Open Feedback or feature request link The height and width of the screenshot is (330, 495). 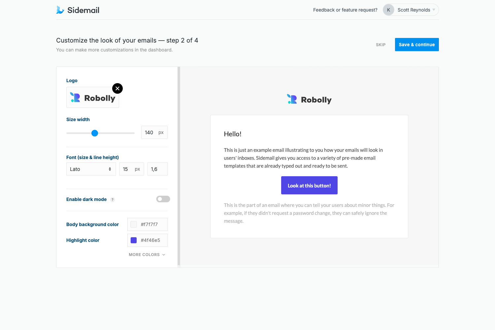(x=345, y=10)
